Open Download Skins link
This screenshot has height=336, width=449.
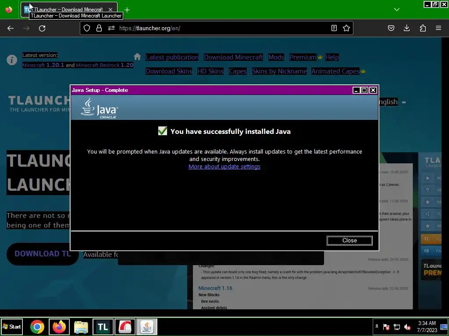(169, 71)
